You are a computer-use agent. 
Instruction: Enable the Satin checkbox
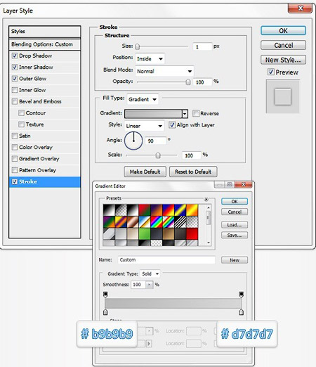pyautogui.click(x=15, y=136)
